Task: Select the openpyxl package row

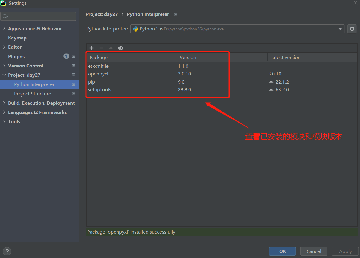Action: tap(222, 74)
